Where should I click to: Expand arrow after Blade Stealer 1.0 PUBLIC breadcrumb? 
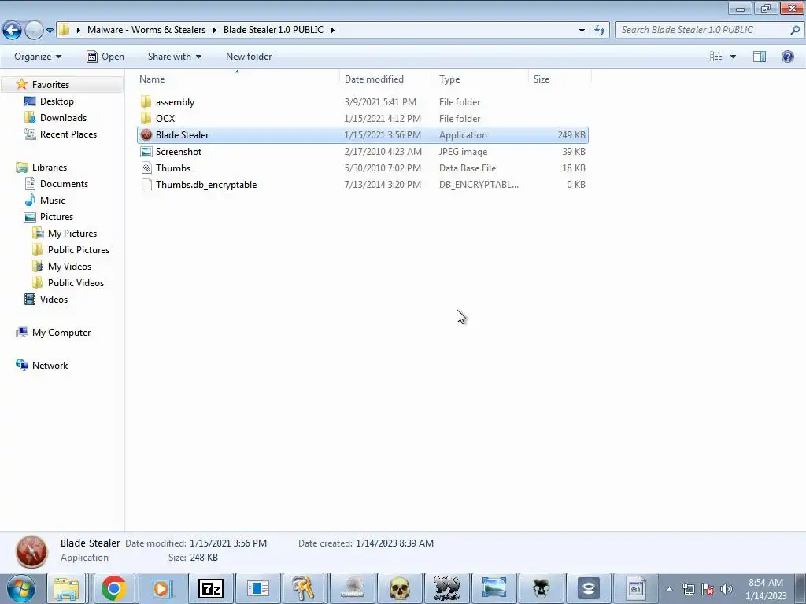coord(333,30)
